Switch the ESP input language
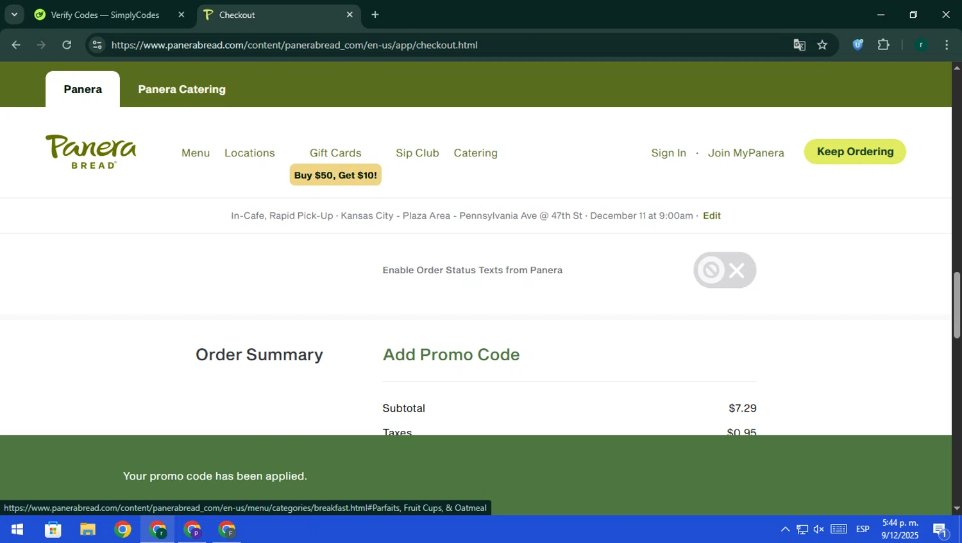This screenshot has width=962, height=543. pyautogui.click(x=863, y=530)
